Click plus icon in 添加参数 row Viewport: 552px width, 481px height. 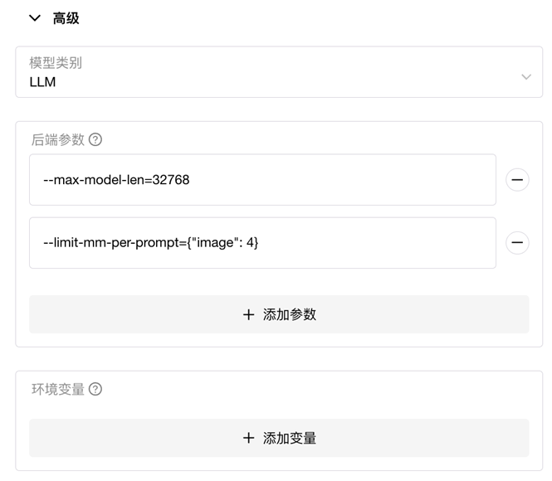click(248, 314)
